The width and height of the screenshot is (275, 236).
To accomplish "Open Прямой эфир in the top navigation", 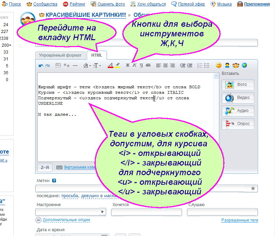I will pyautogui.click(x=191, y=4).
